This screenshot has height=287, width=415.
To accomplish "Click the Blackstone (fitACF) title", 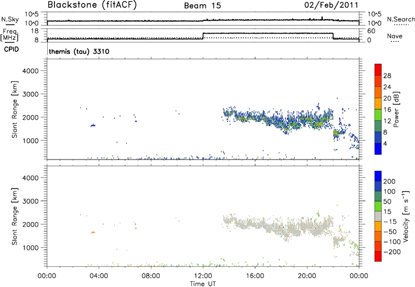I will (92, 5).
